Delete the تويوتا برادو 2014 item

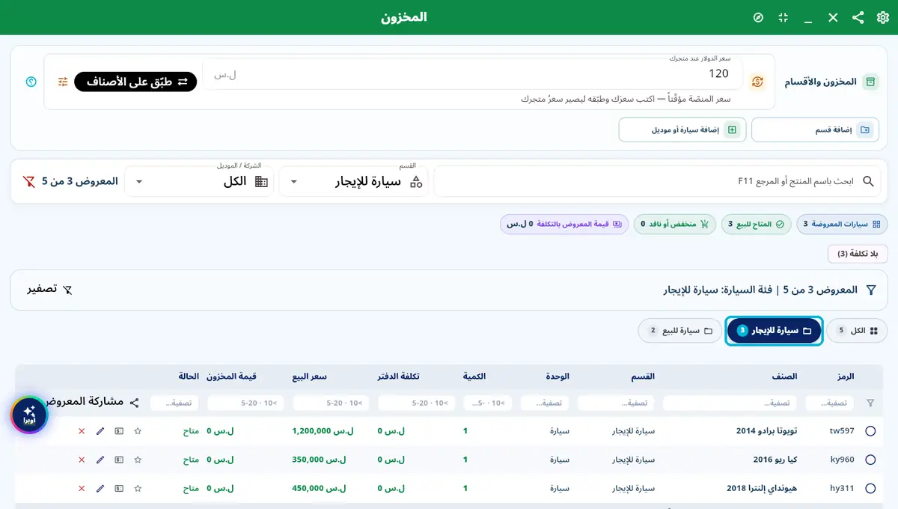click(x=82, y=431)
